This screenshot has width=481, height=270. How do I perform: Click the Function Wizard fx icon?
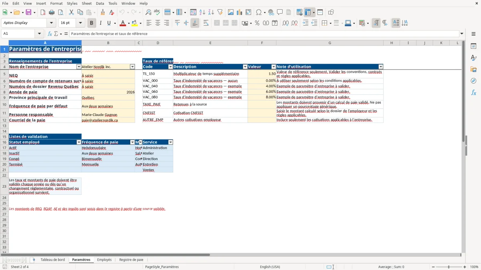tap(50, 34)
